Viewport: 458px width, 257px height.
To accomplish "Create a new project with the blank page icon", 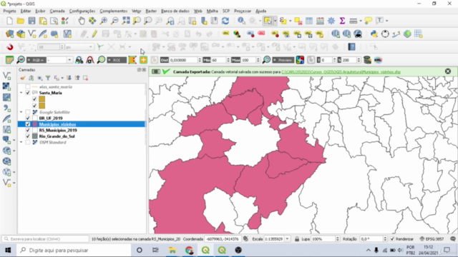I will coord(9,21).
